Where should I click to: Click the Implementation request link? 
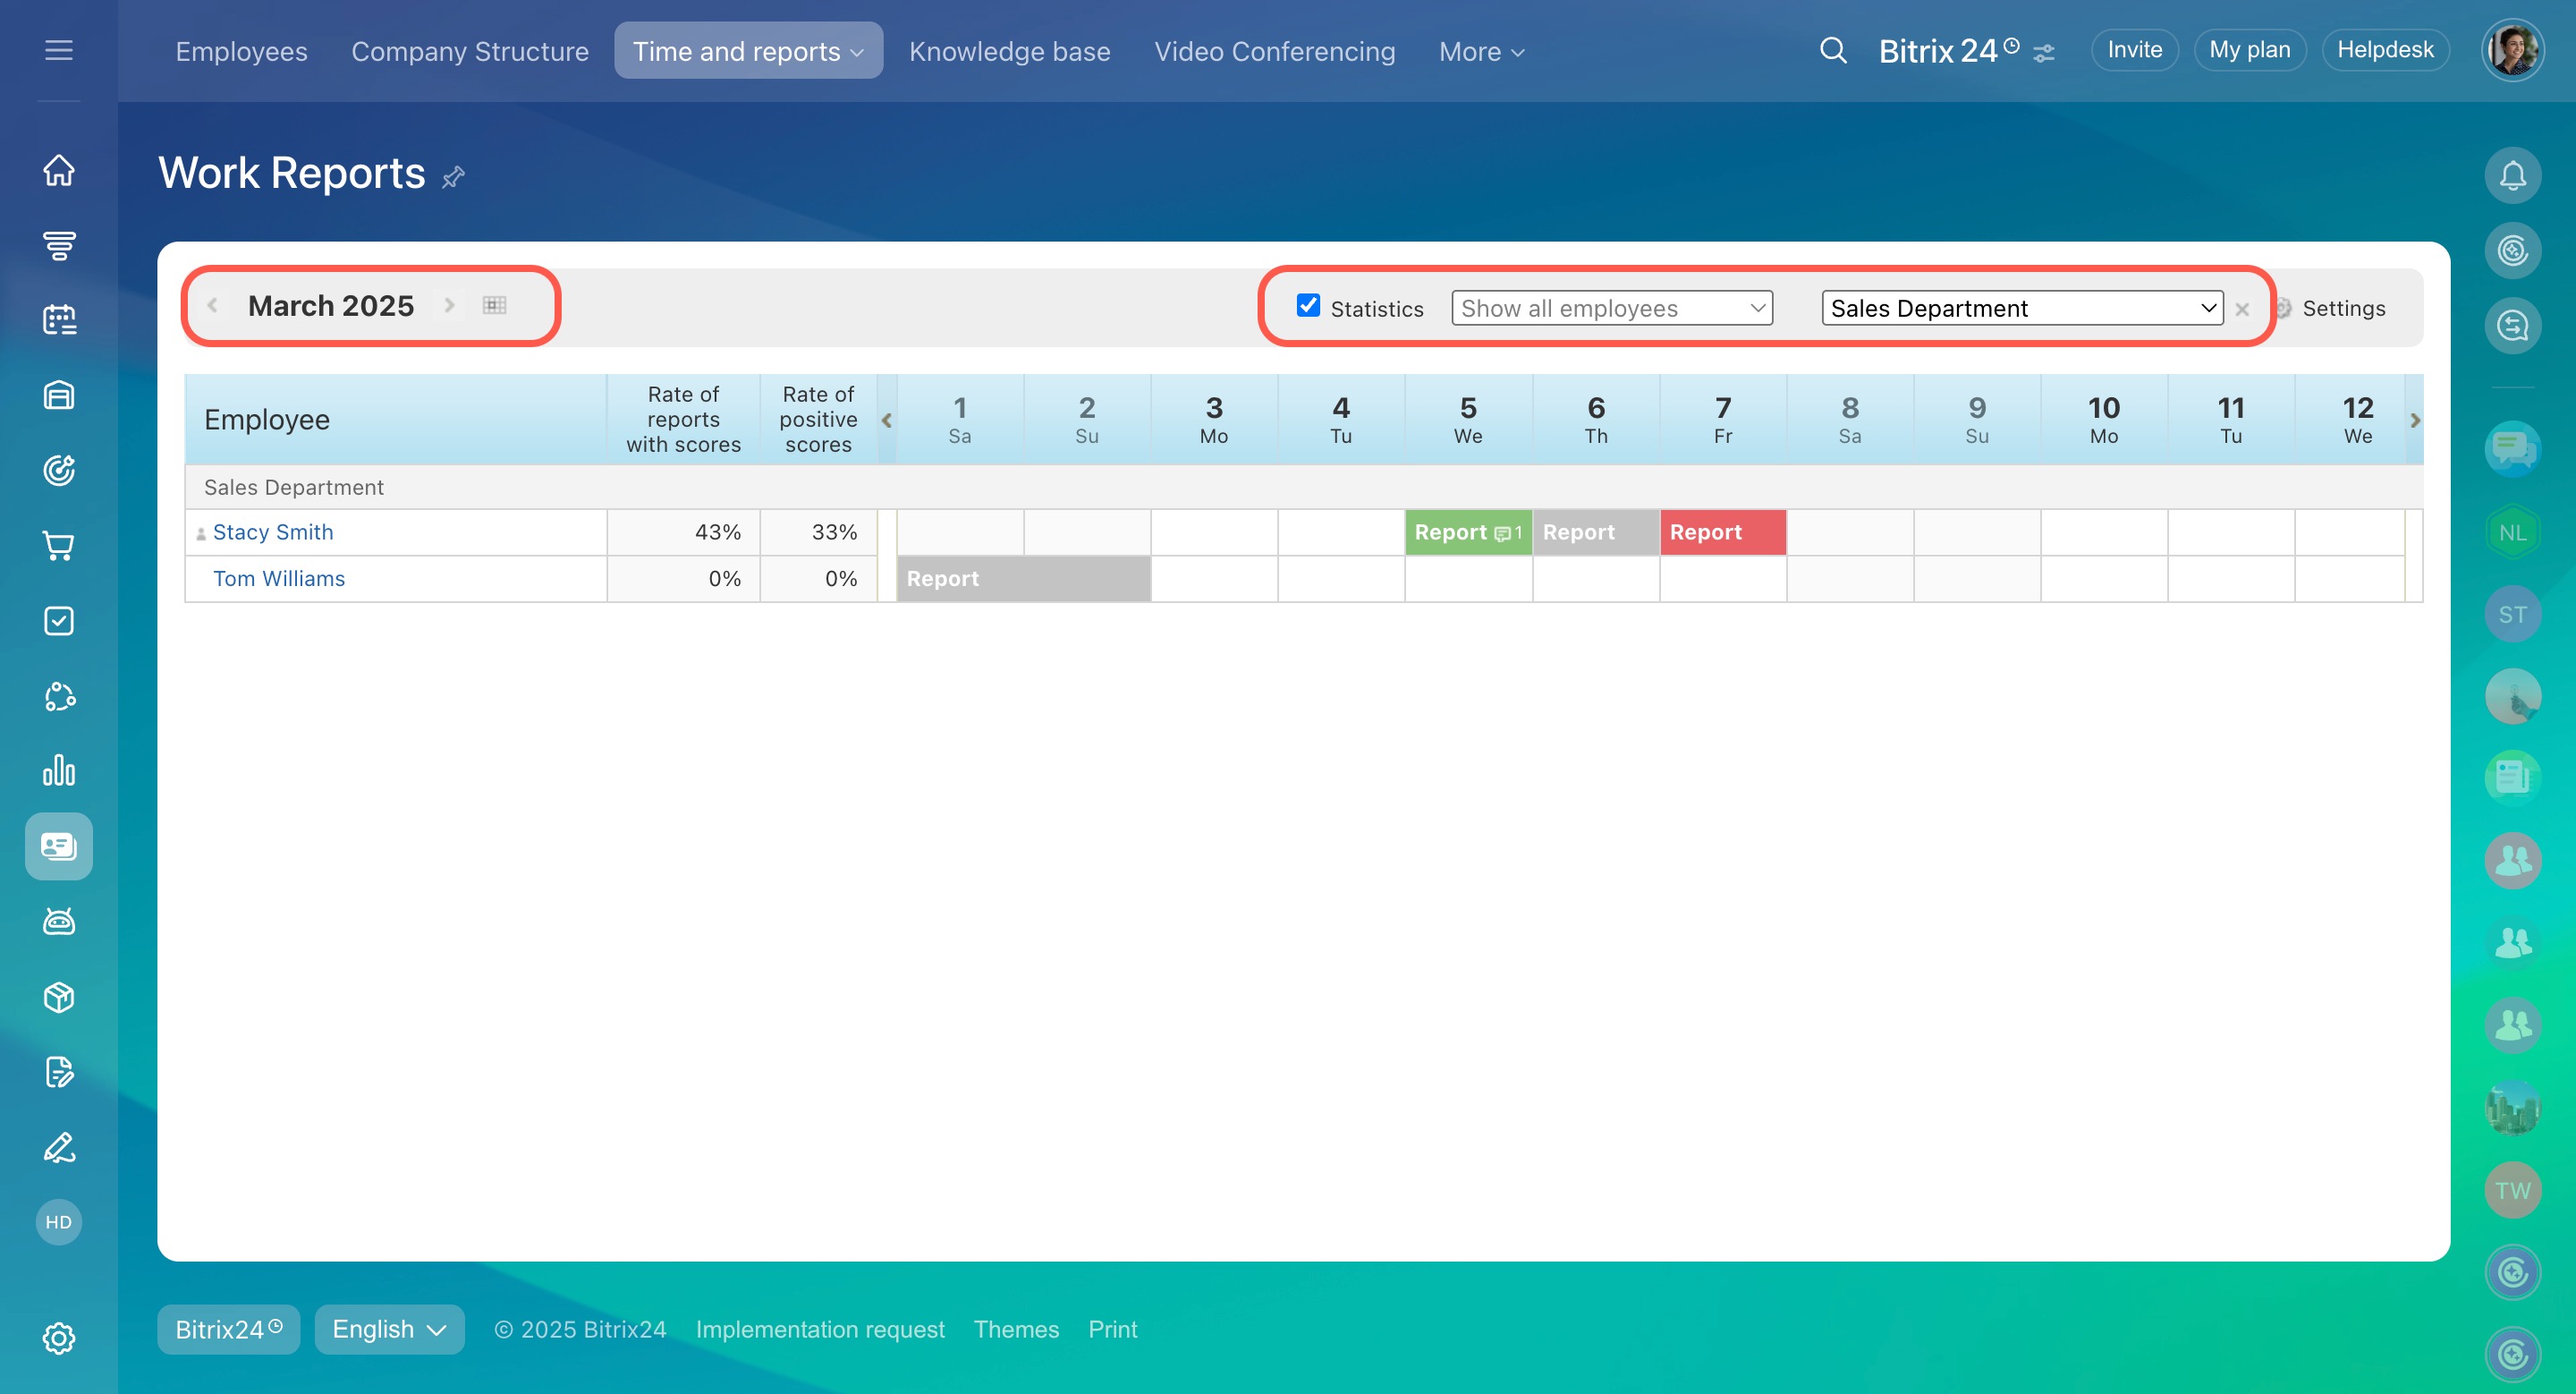tap(820, 1329)
